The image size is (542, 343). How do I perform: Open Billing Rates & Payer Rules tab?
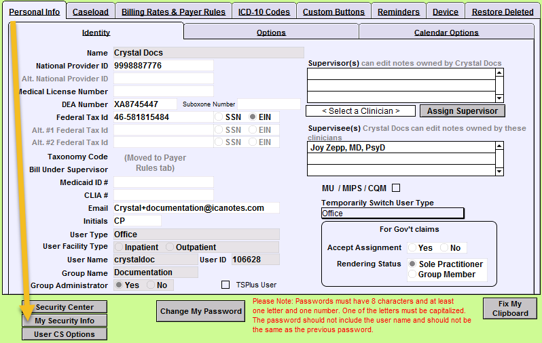[x=173, y=12]
